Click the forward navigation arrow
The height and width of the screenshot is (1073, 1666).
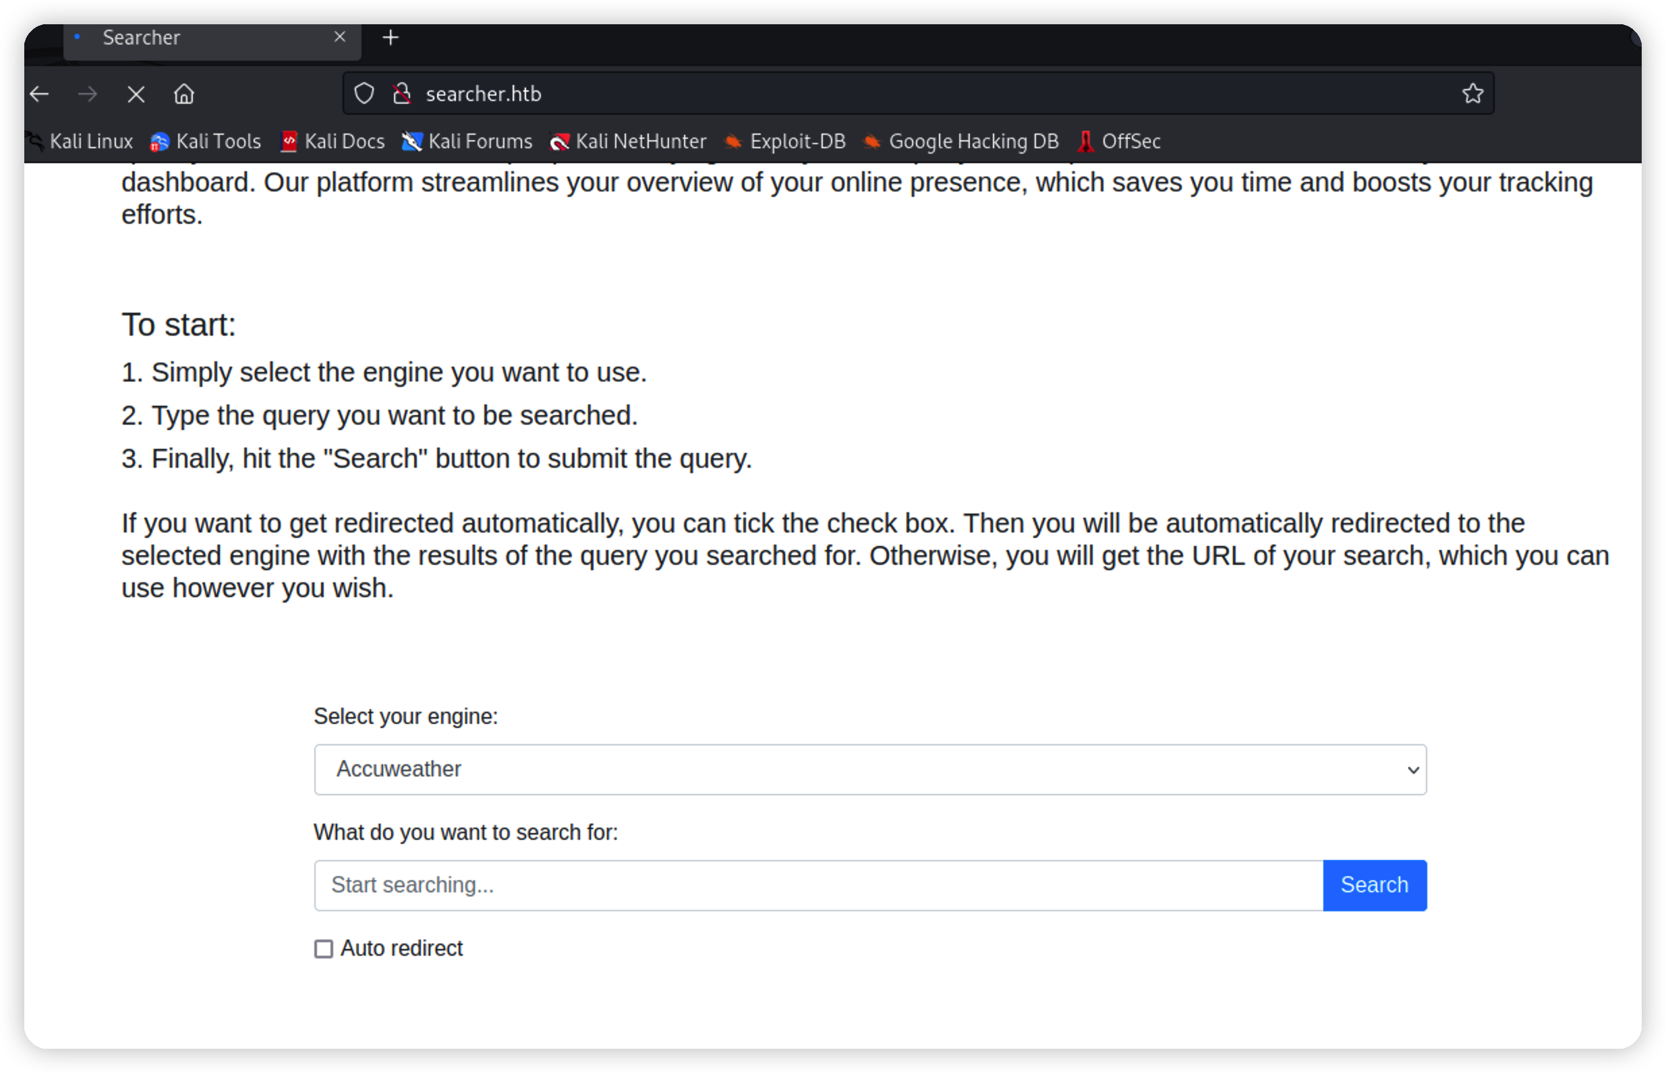[x=88, y=94]
